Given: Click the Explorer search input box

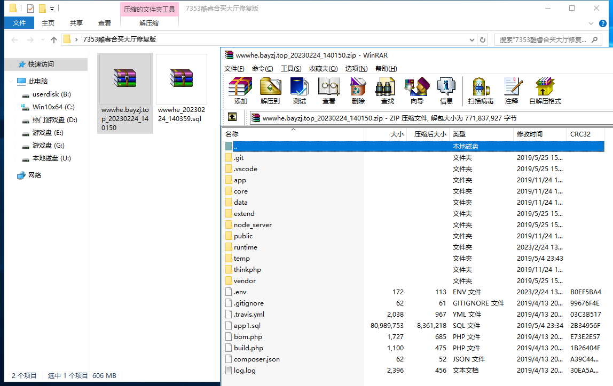Looking at the screenshot, I should coord(544,39).
